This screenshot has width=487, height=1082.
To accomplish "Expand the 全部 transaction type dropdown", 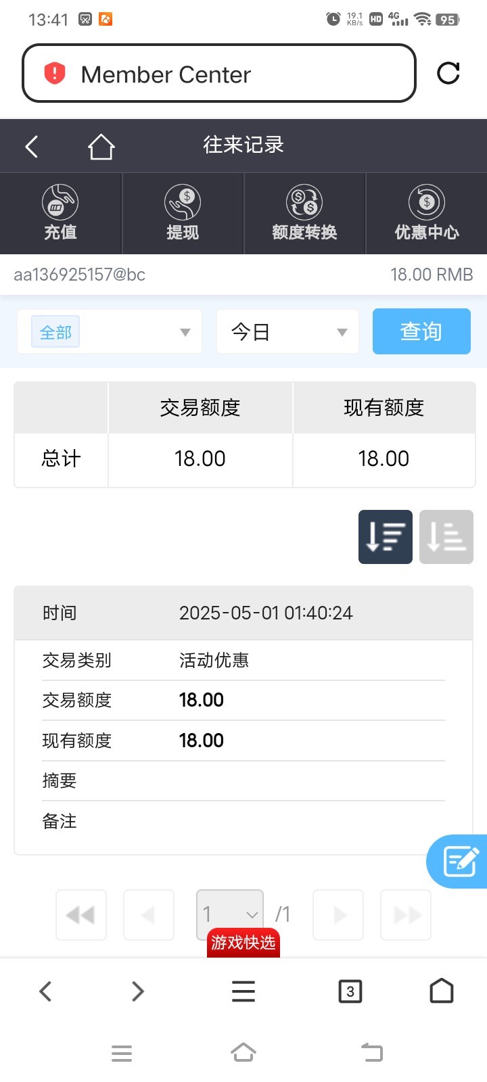I will (110, 332).
